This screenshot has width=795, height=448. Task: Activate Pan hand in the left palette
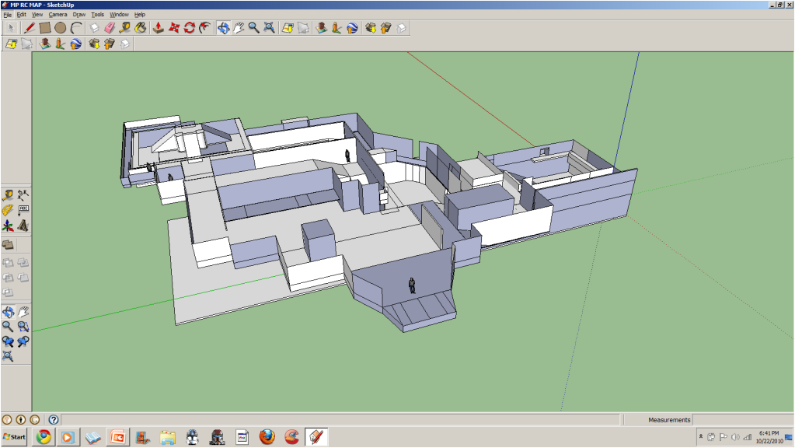(x=23, y=312)
